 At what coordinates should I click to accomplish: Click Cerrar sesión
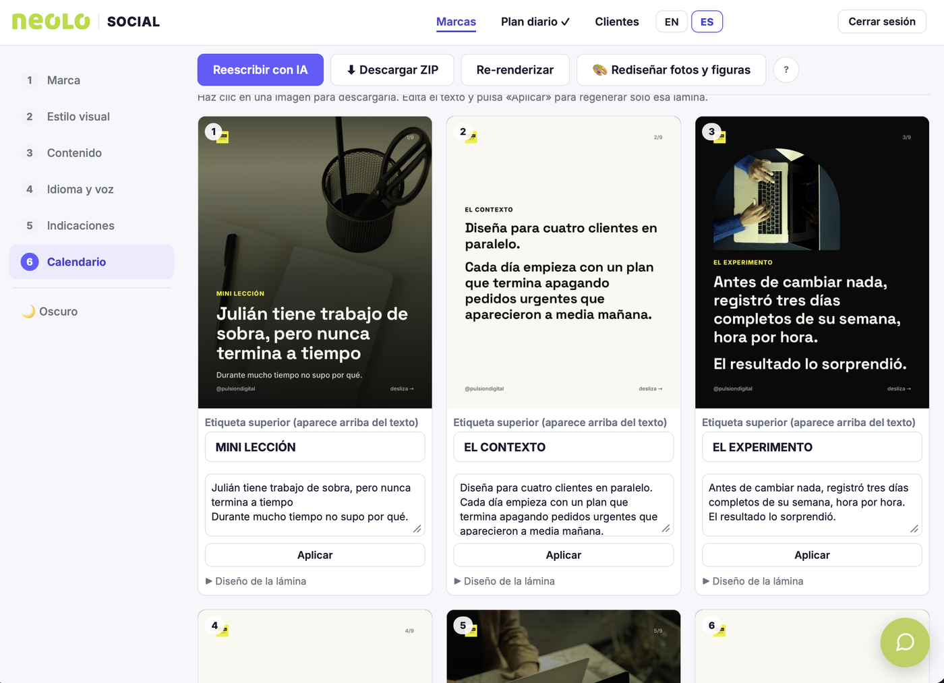[x=882, y=22]
